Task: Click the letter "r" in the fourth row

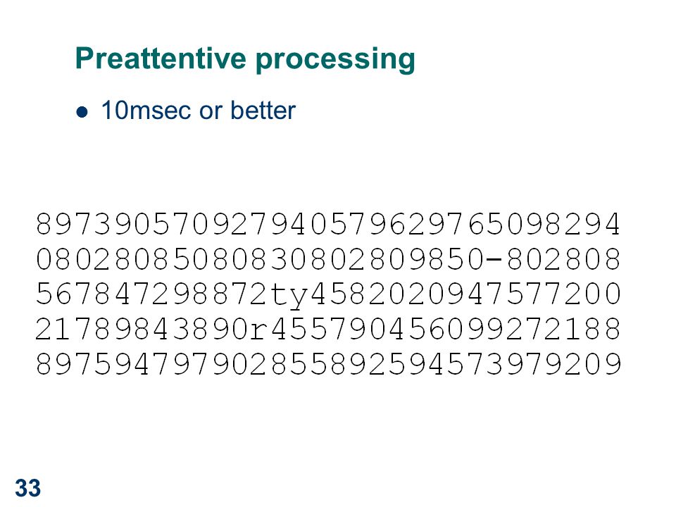Action: coord(260,330)
